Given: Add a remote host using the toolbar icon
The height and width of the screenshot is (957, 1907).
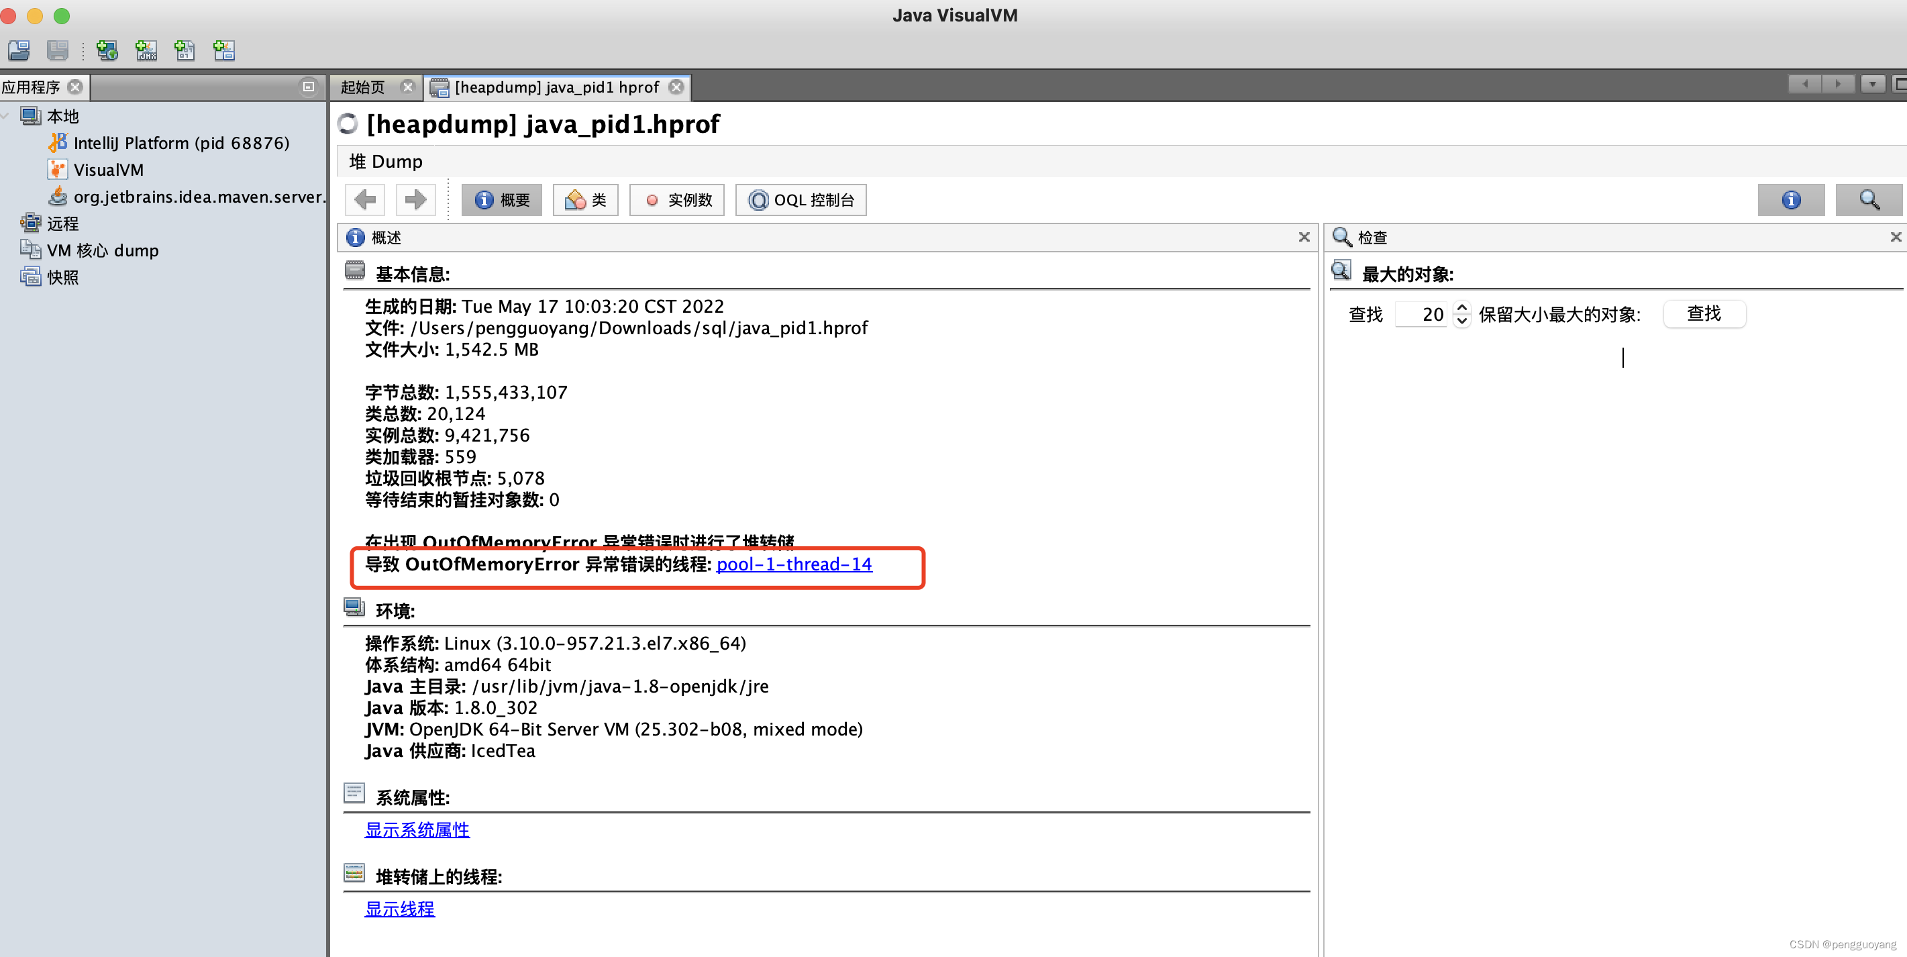Looking at the screenshot, I should (107, 50).
